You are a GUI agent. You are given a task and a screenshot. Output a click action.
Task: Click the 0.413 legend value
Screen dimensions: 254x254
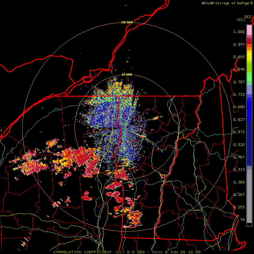(239, 170)
